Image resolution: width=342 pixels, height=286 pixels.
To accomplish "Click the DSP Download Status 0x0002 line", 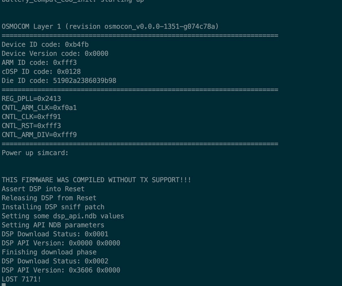I will point(55,261).
